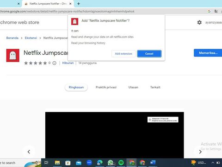Viewport: 222px width, 167px height.
Task: Click the browser address bar URL
Action: (x=67, y=12)
